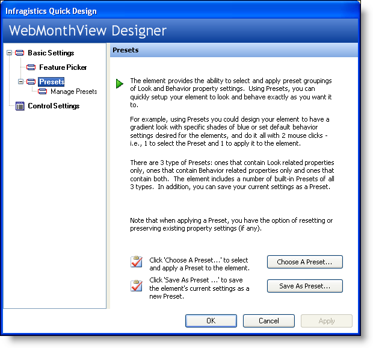Open the Feature Picker item

click(63, 67)
